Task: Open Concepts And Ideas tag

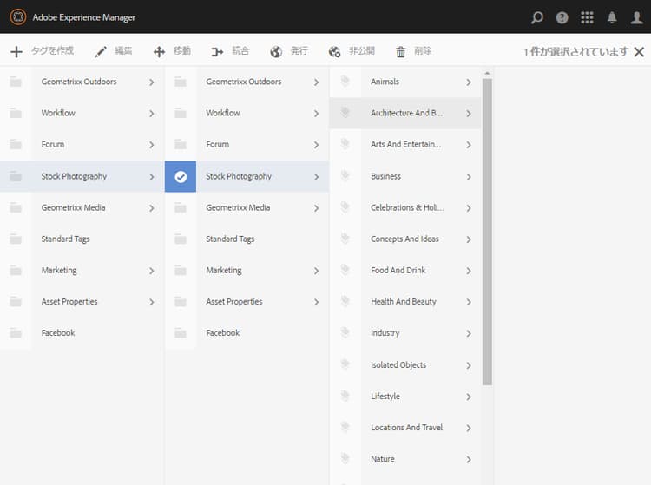Action: point(405,239)
